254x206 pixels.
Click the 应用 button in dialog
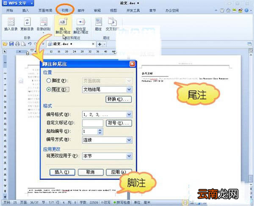tap(119, 172)
